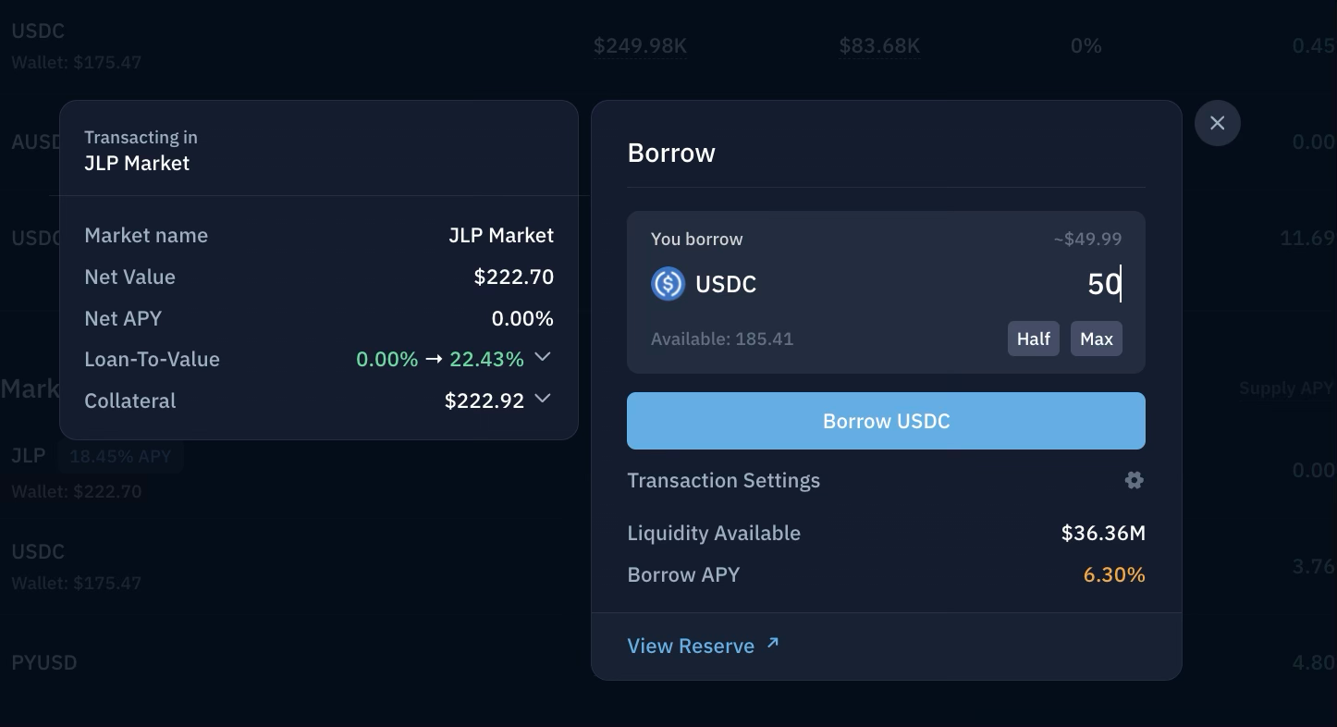Click the external arrow icon beside View Reserve

773,643
